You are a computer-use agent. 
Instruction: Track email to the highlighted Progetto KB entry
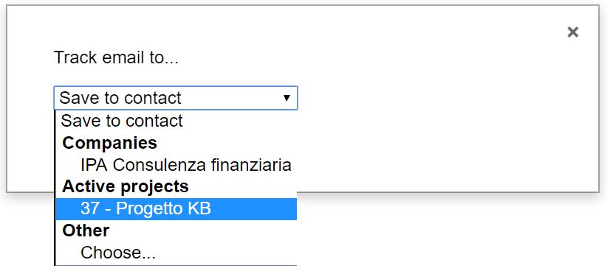176,209
